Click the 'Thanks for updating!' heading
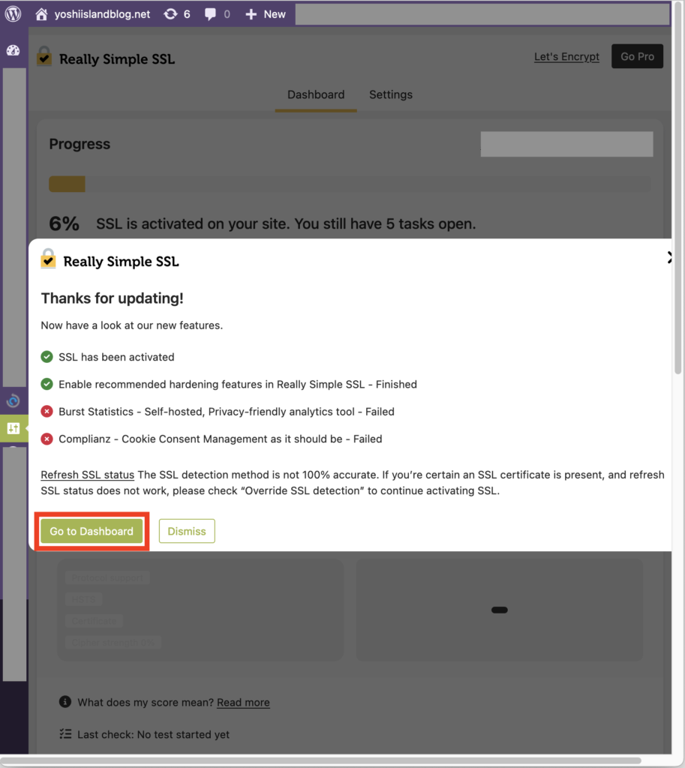The width and height of the screenshot is (685, 768). tap(113, 298)
